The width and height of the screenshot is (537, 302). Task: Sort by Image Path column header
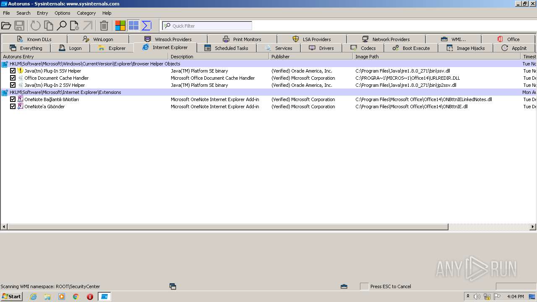[437, 57]
